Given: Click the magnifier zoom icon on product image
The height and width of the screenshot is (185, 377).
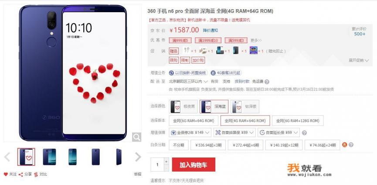Looking at the screenshot, I should point(136,137).
